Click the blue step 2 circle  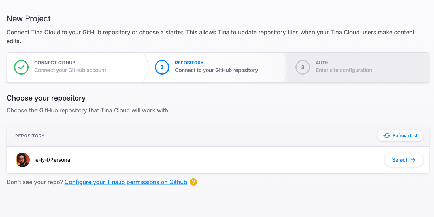162,67
